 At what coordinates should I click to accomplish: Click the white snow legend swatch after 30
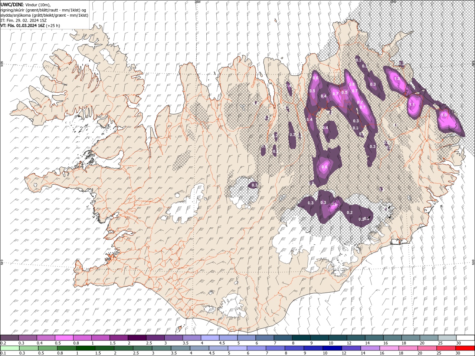(465, 337)
